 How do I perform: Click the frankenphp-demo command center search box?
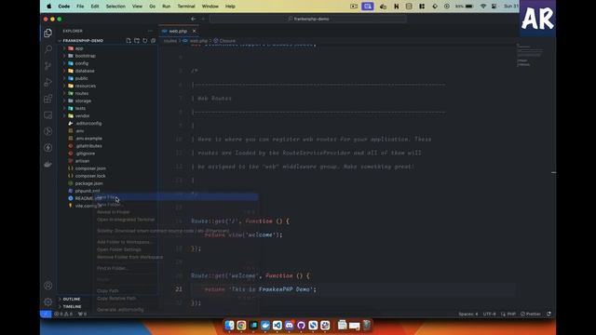pyautogui.click(x=308, y=19)
